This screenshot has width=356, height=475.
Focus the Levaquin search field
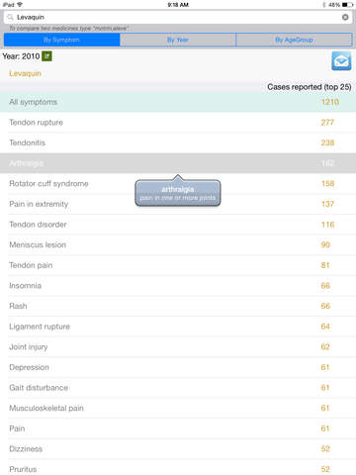point(178,17)
